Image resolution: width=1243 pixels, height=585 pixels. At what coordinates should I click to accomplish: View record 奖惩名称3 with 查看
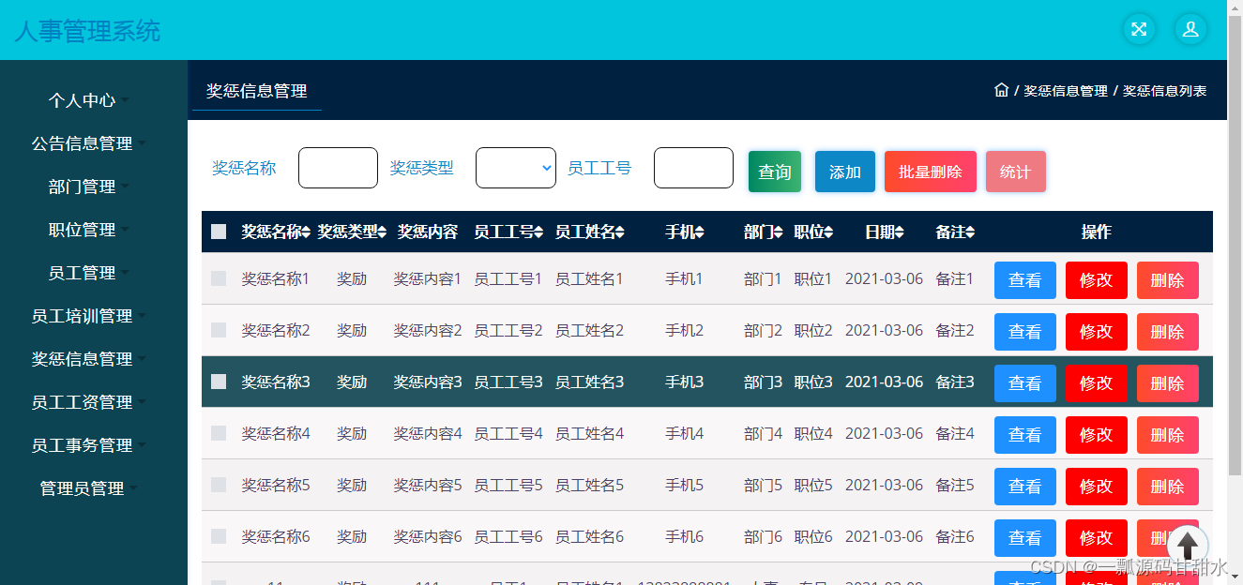[1025, 383]
